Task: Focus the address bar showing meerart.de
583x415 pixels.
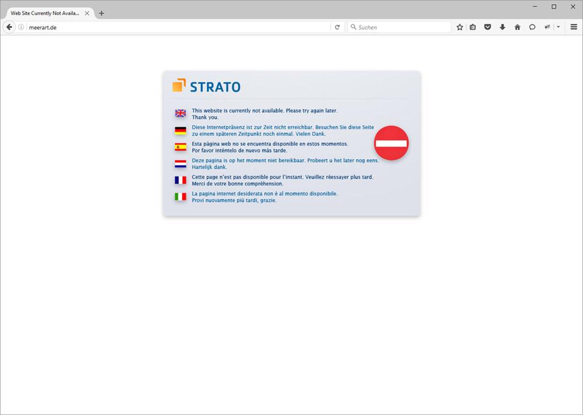Action: pyautogui.click(x=179, y=27)
